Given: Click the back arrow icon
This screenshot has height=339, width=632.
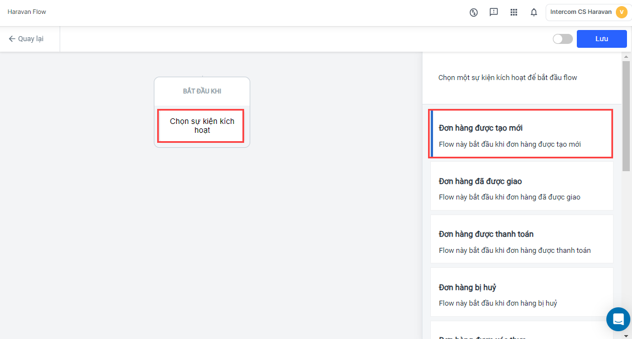Looking at the screenshot, I should (x=12, y=39).
